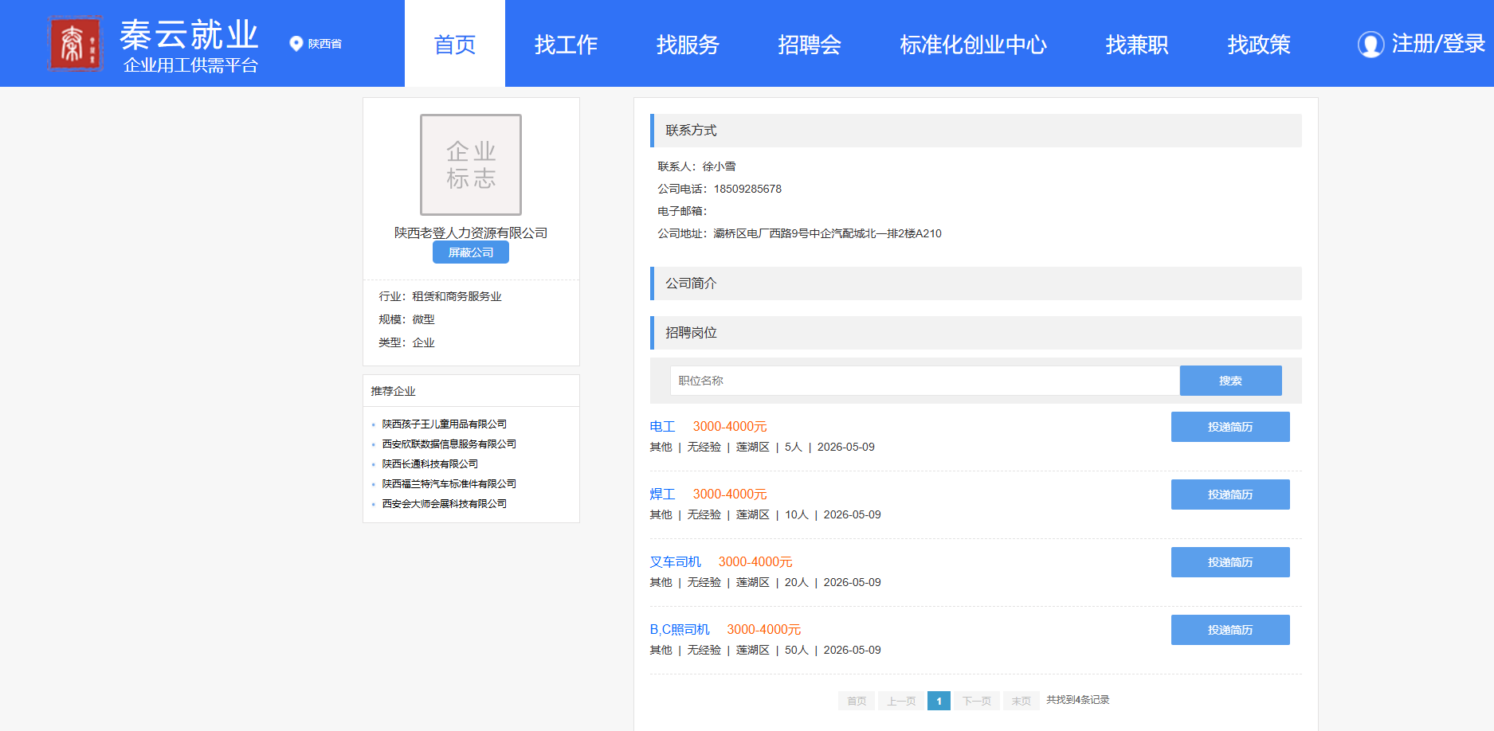Open the B,C照司机 job listing
The width and height of the screenshot is (1494, 731).
coord(680,630)
